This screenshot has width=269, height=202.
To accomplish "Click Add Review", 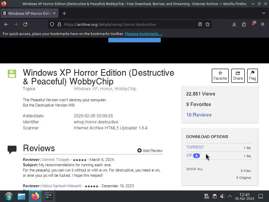I will (x=150, y=151).
